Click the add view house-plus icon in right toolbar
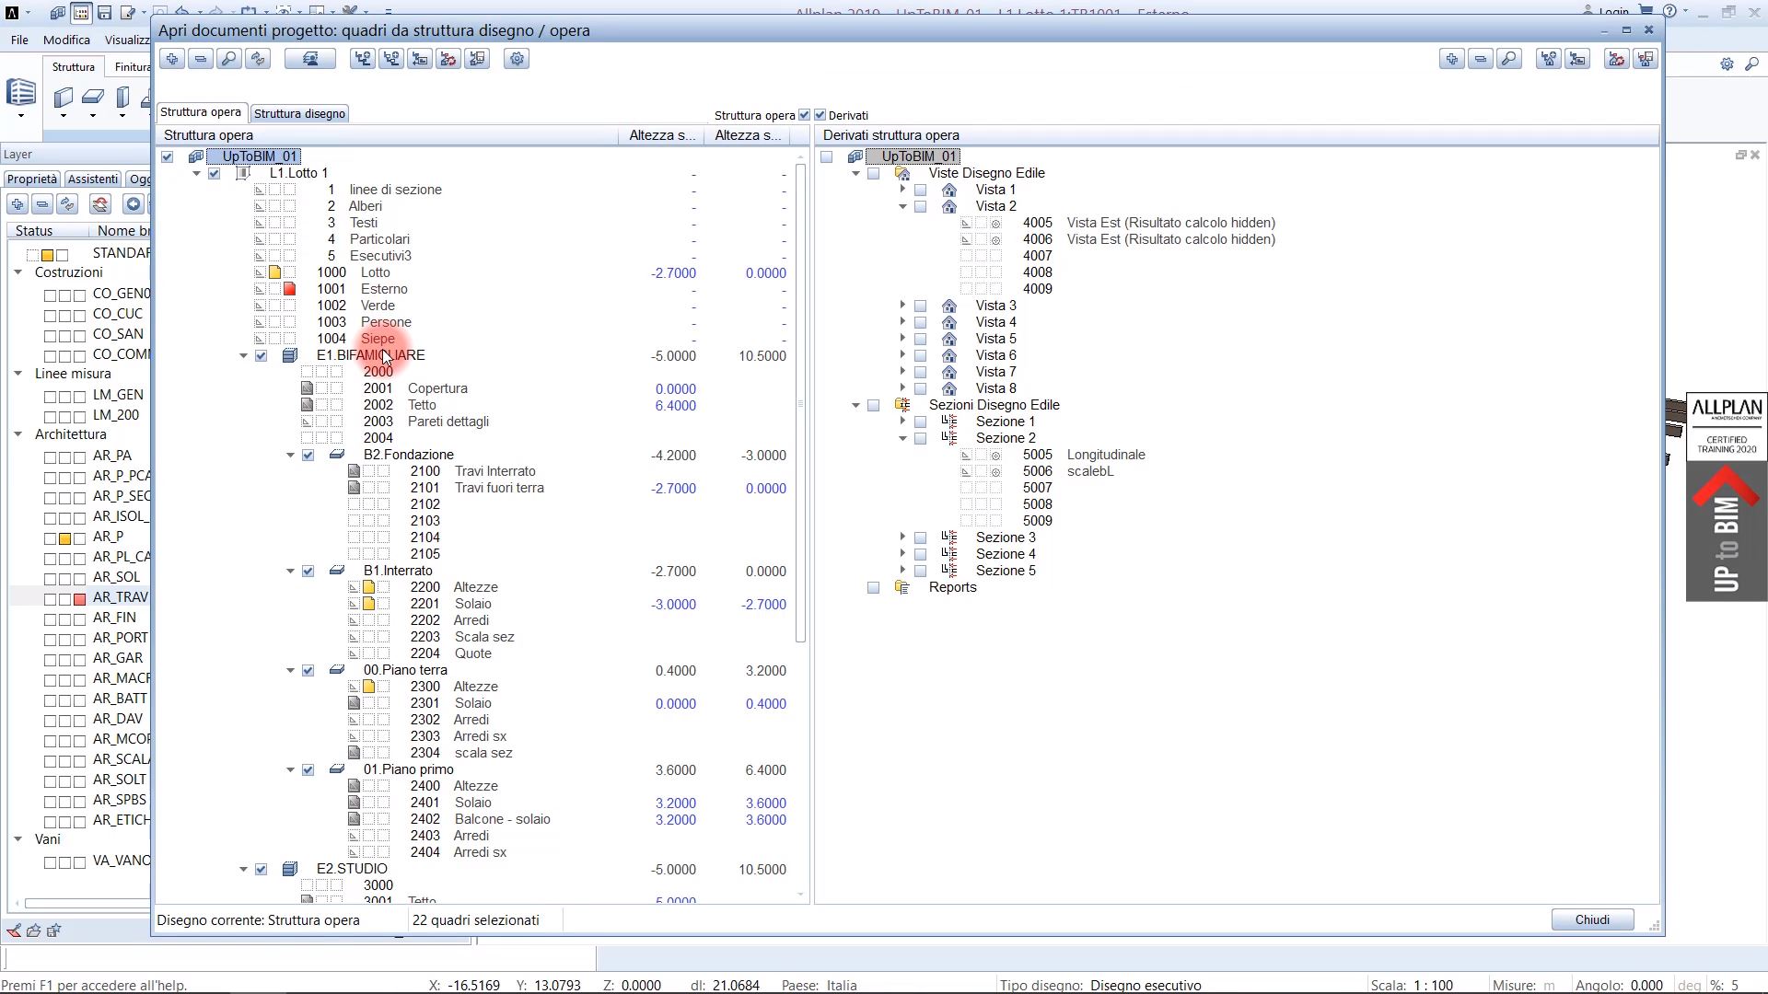1768x994 pixels. point(1549,59)
